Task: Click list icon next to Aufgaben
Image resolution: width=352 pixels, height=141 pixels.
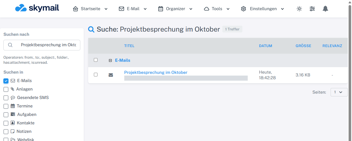Action: pyautogui.click(x=13, y=114)
